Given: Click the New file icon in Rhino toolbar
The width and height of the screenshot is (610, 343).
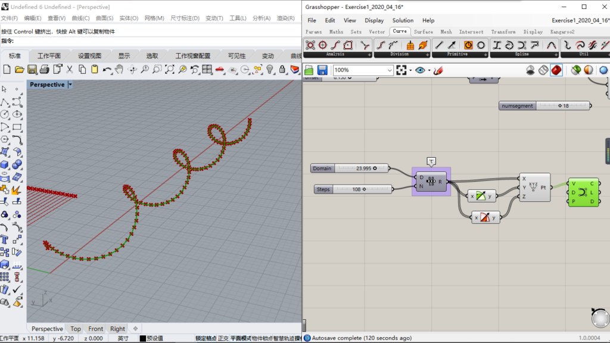Looking at the screenshot, I should [x=7, y=70].
